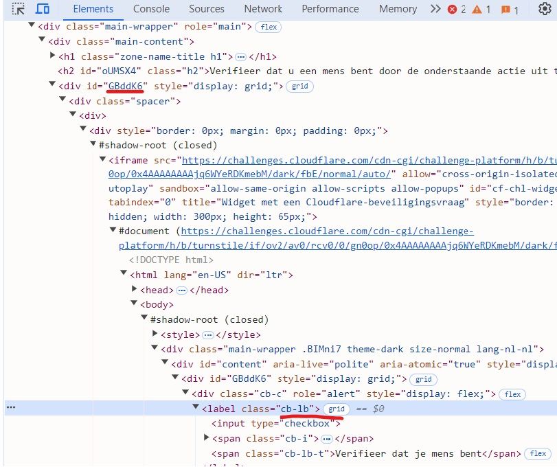
Task: Click the orange issues count indicator
Action: click(x=510, y=10)
